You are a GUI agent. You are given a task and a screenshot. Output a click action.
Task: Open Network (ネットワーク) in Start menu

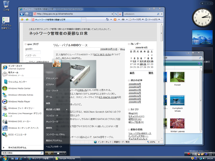[x=52, y=122]
